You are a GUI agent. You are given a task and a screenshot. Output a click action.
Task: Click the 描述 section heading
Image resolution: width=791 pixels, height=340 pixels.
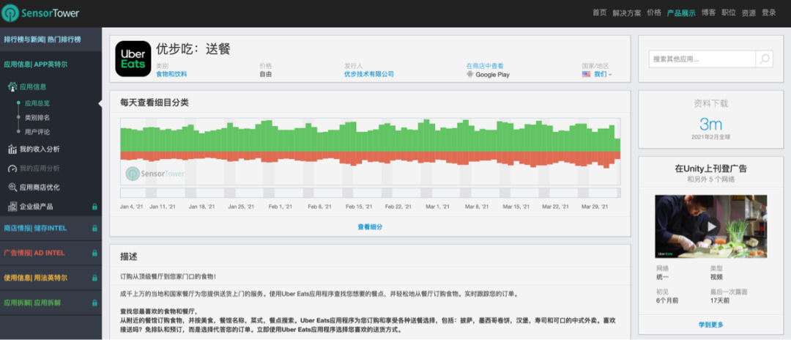point(129,256)
